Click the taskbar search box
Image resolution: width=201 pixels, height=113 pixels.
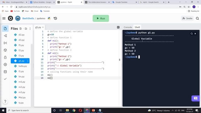pos(29,110)
